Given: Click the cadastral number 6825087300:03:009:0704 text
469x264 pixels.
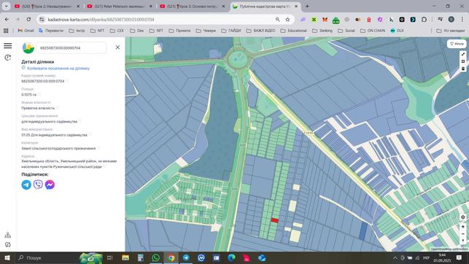Looking at the screenshot, I should [x=43, y=81].
